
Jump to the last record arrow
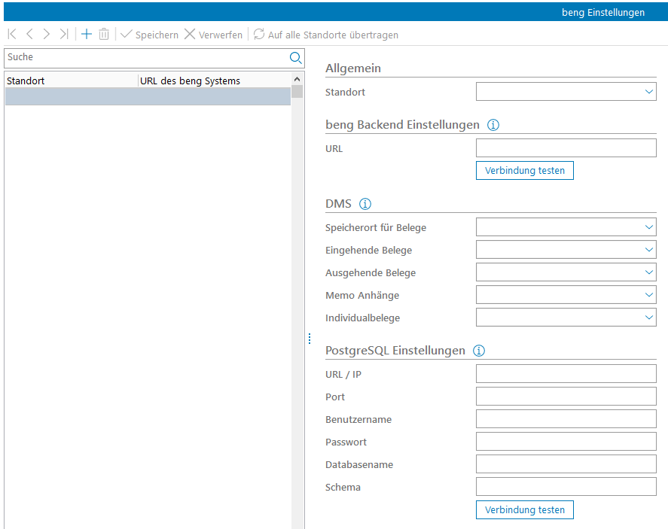[x=64, y=35]
